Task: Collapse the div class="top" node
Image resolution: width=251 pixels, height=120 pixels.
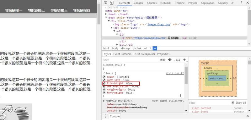Action: pyautogui.click(x=109, y=21)
